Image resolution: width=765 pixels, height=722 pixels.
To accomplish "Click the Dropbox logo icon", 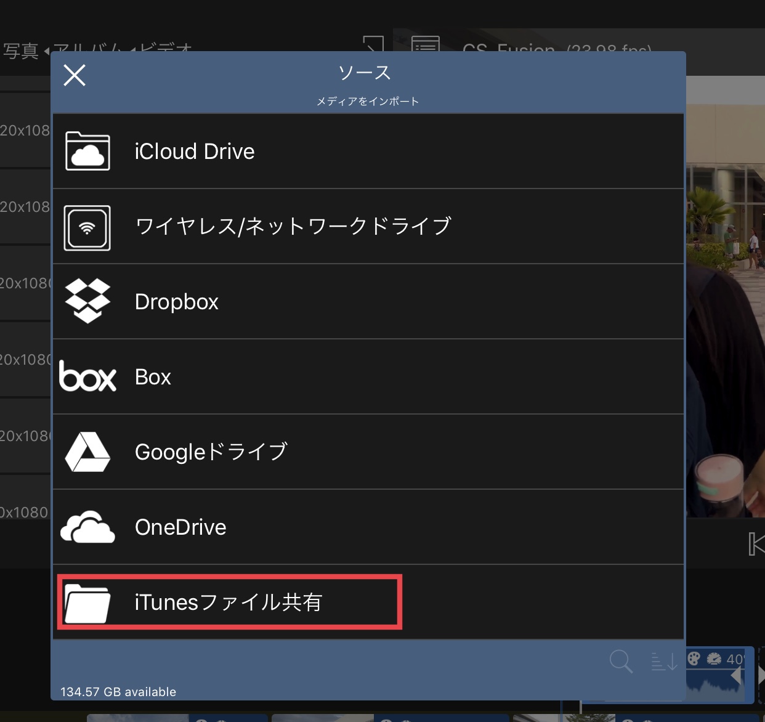I will (87, 301).
